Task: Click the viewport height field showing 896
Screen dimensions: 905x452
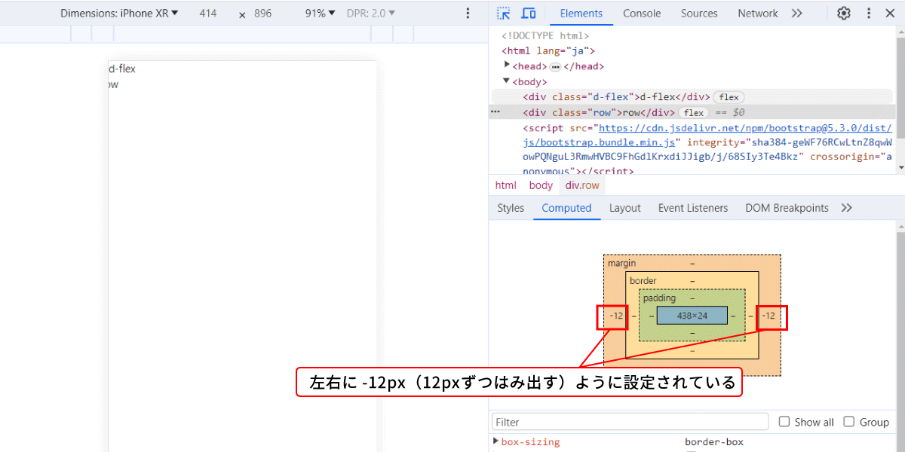Action: coord(262,14)
